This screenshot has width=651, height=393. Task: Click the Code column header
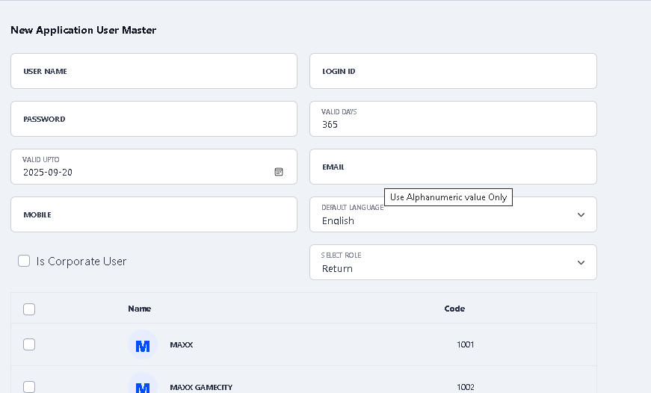coord(454,309)
